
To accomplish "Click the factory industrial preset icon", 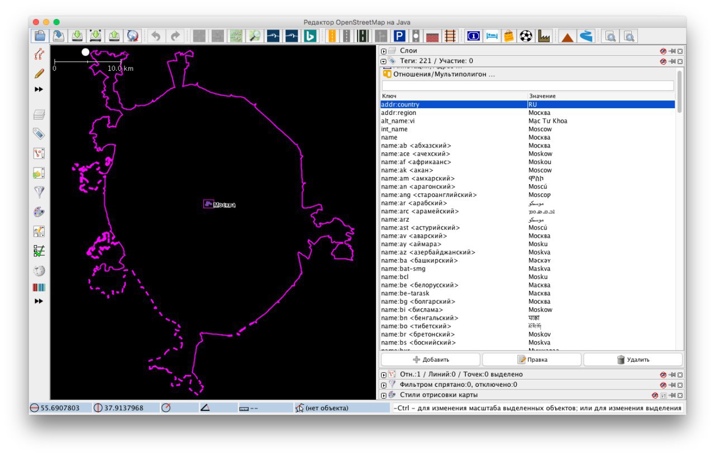I will 544,36.
